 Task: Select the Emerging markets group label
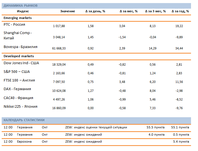click(18, 18)
